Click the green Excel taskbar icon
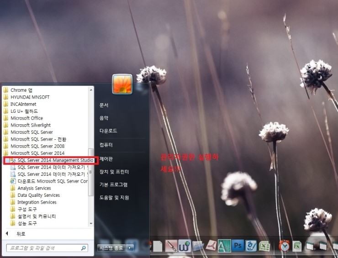The height and width of the screenshot is (258, 338). (264, 246)
